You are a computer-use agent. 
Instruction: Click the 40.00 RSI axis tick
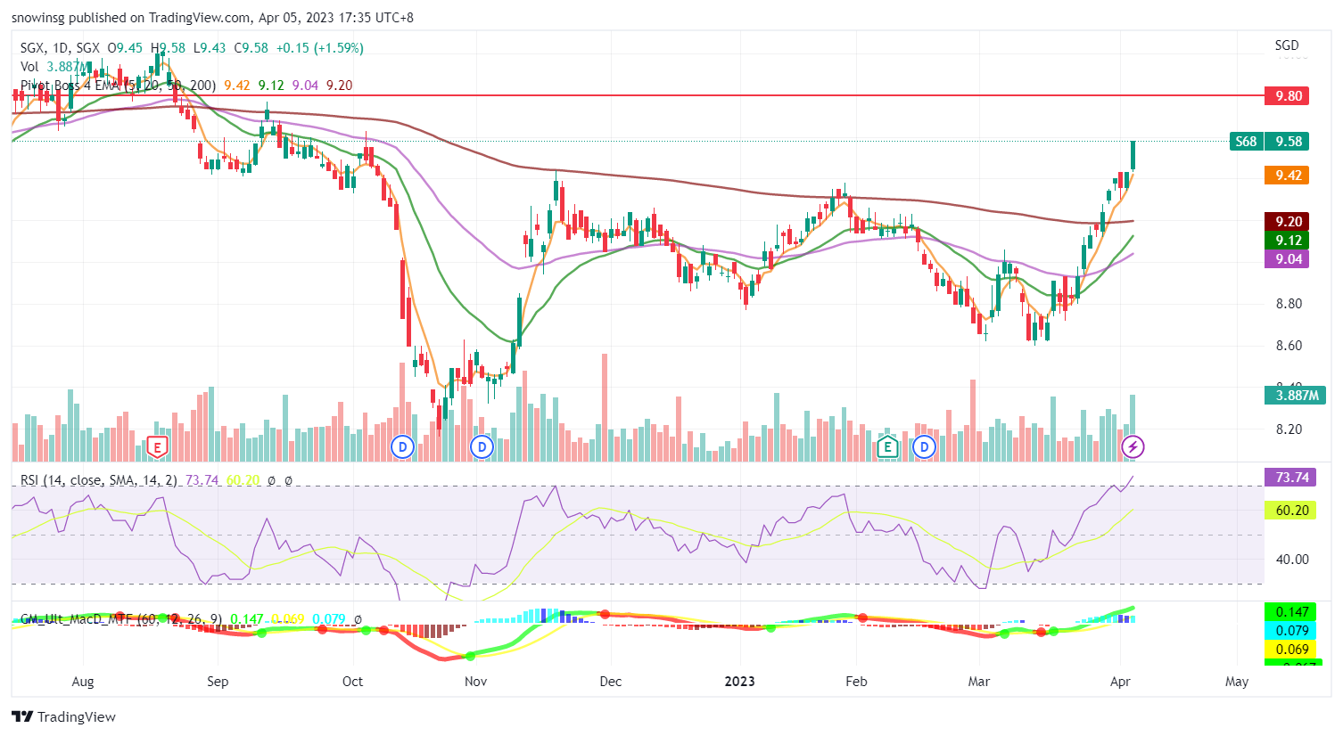pyautogui.click(x=1292, y=559)
